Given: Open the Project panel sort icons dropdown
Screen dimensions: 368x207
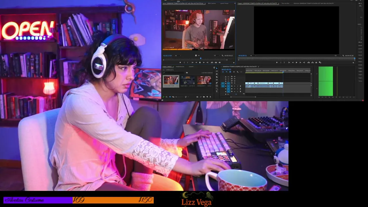Looking at the screenshot, I should (x=187, y=97).
